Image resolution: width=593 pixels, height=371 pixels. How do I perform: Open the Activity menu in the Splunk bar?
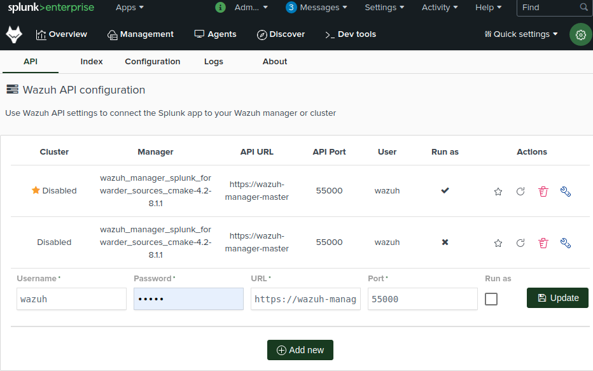point(439,8)
